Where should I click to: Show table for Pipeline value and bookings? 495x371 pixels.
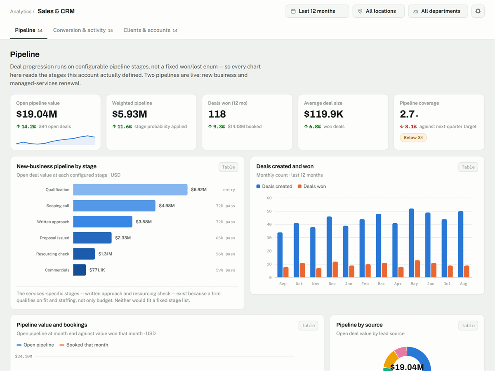tap(308, 326)
